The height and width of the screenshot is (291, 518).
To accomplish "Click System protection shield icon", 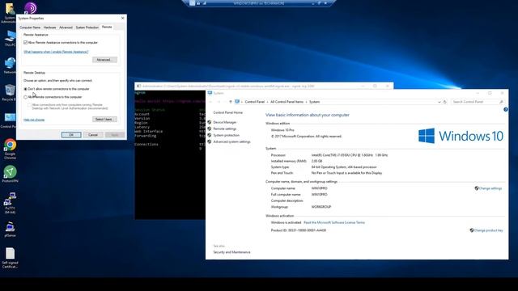I will (210, 135).
